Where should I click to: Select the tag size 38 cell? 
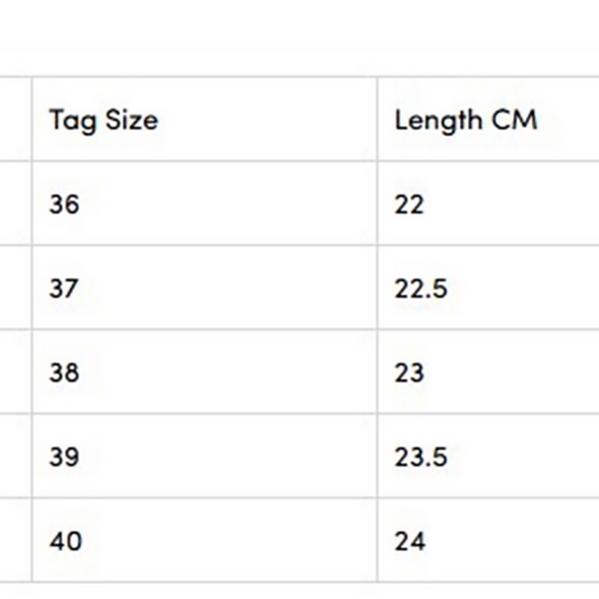(64, 372)
